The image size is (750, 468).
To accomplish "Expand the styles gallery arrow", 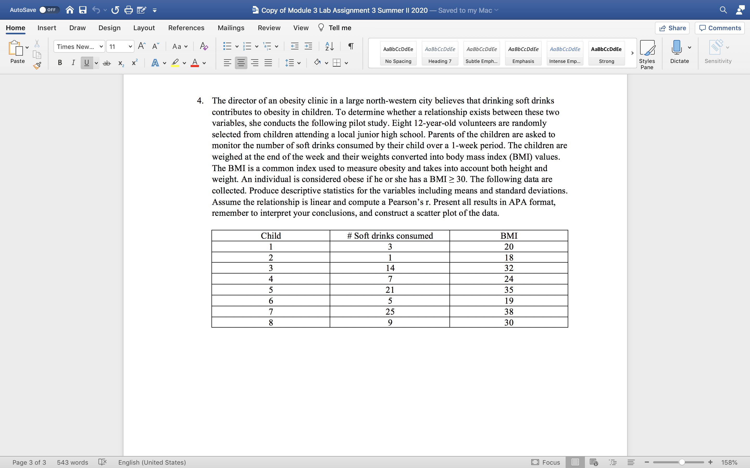I will point(632,53).
